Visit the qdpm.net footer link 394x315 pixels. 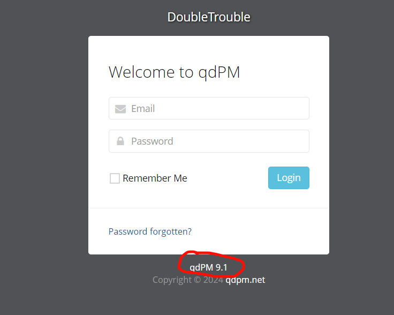245,280
